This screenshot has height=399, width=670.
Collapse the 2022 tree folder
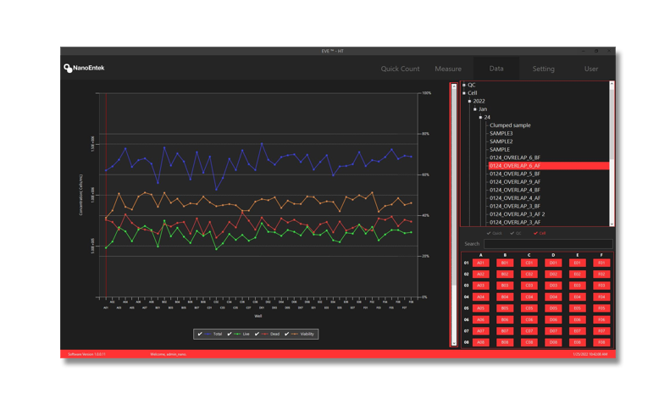(x=470, y=101)
